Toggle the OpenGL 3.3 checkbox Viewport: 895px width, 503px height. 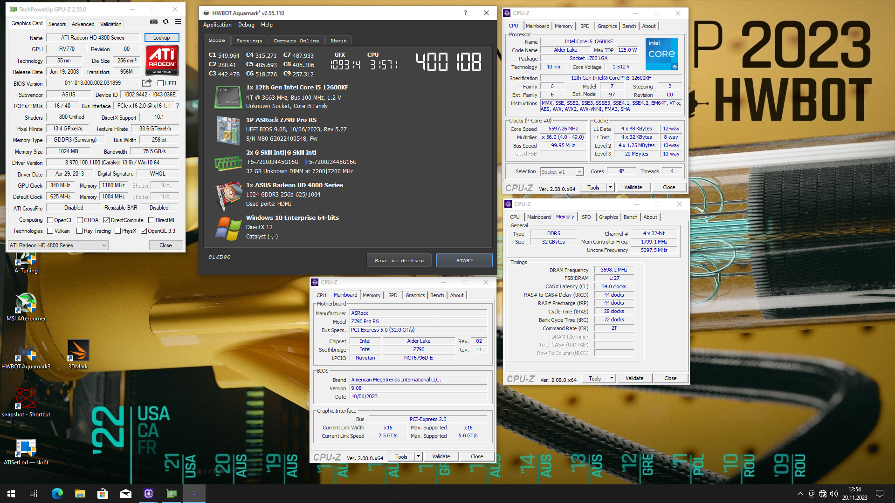144,231
